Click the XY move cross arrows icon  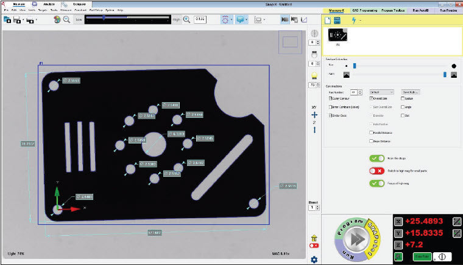(x=314, y=115)
